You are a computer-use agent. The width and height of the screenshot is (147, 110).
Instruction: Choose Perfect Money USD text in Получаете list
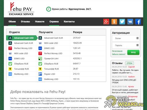pos(53,53)
